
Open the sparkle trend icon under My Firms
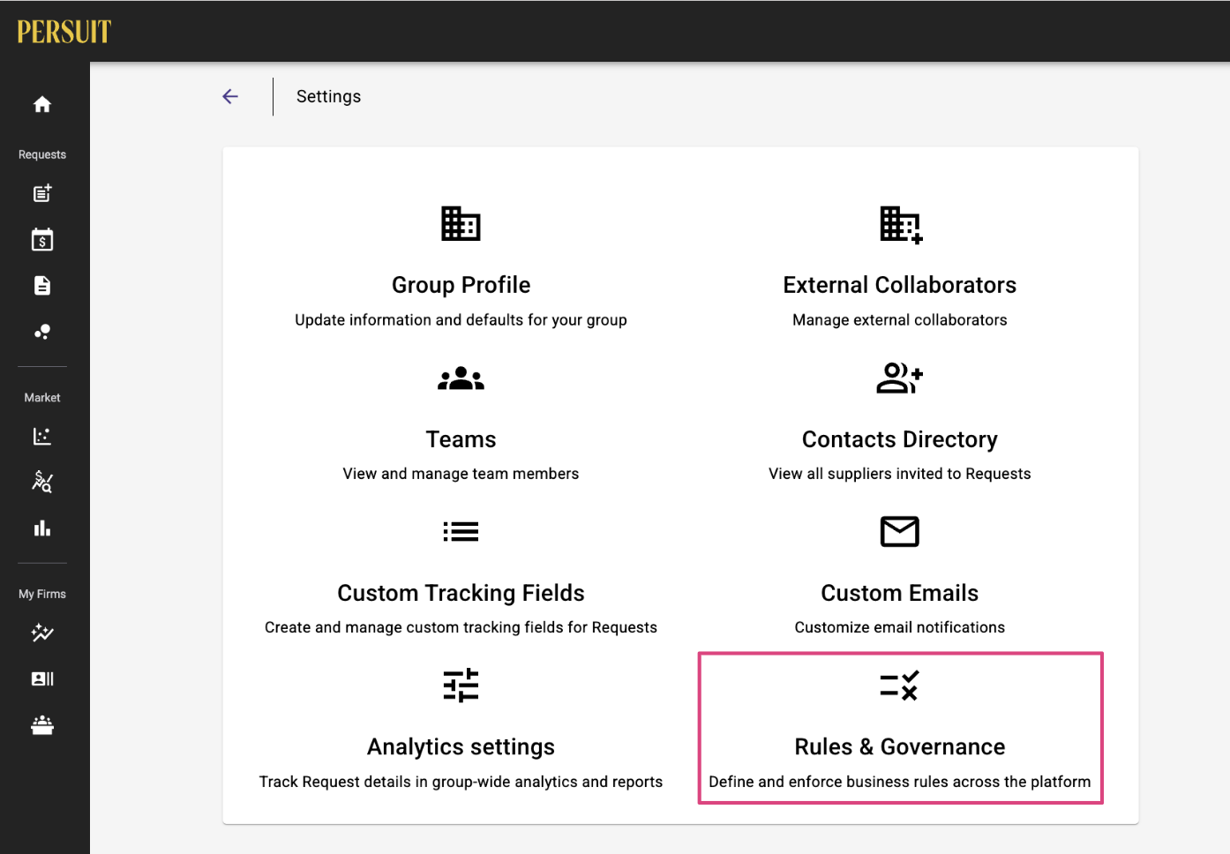click(42, 633)
